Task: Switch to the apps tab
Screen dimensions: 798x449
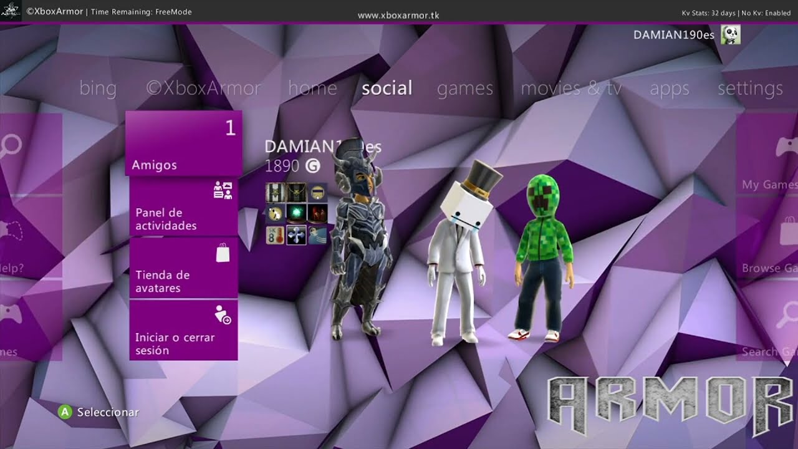Action: pos(670,89)
